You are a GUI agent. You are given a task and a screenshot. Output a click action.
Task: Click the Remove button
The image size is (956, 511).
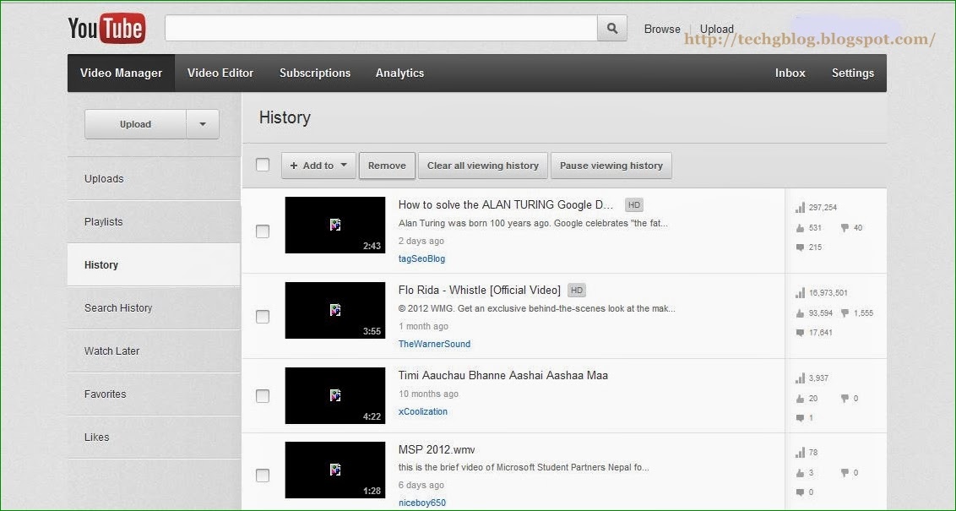387,166
